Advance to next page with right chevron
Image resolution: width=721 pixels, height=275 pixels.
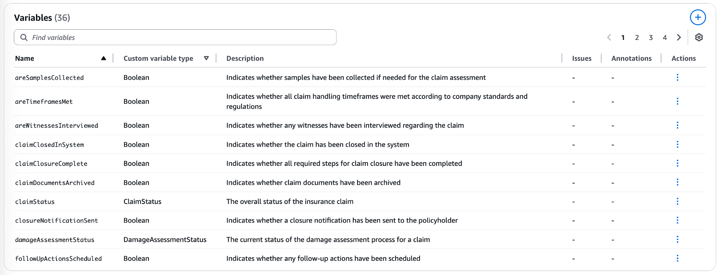pyautogui.click(x=679, y=38)
